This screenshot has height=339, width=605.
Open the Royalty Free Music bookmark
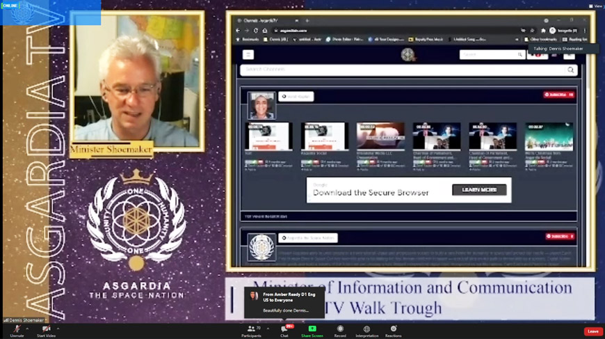[x=426, y=40]
